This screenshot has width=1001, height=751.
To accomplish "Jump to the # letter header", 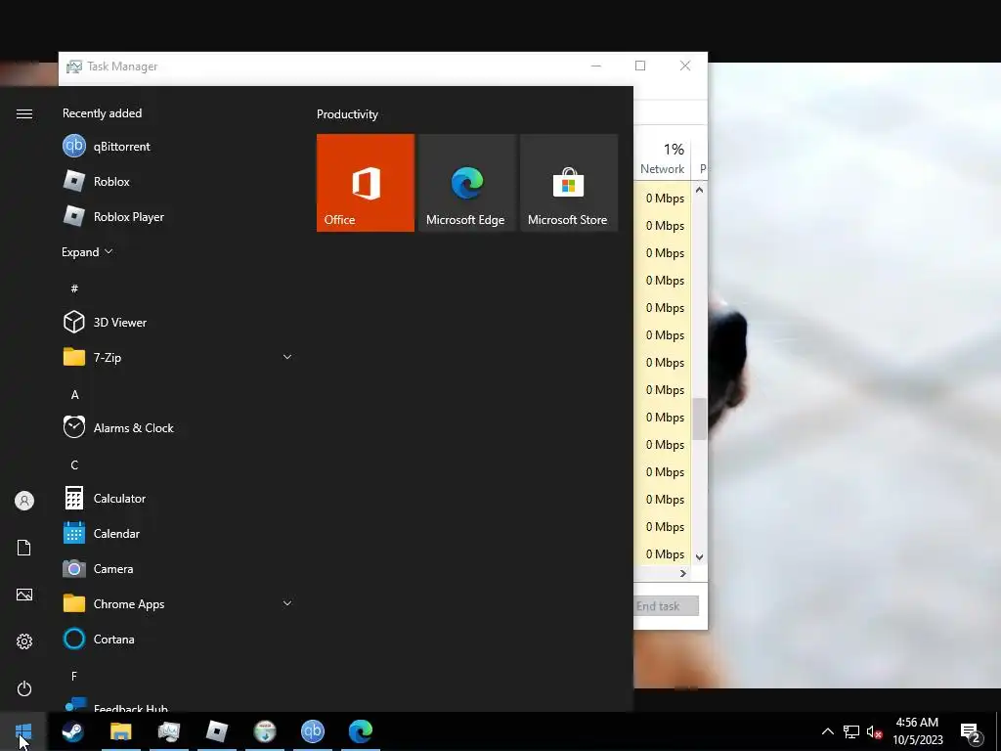I will pos(74,288).
